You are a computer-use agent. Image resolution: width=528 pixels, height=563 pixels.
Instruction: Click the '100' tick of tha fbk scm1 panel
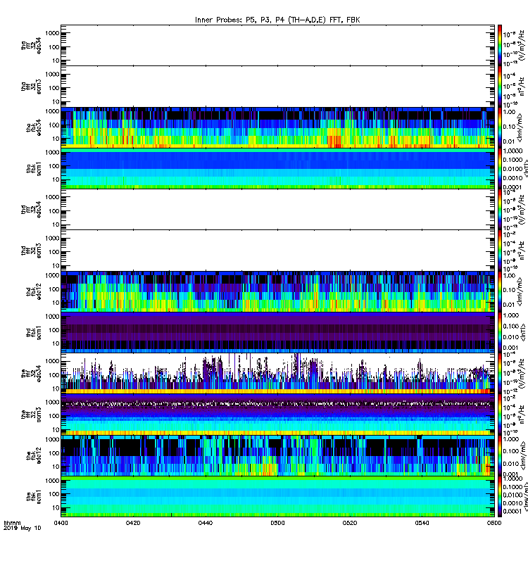coord(54,166)
